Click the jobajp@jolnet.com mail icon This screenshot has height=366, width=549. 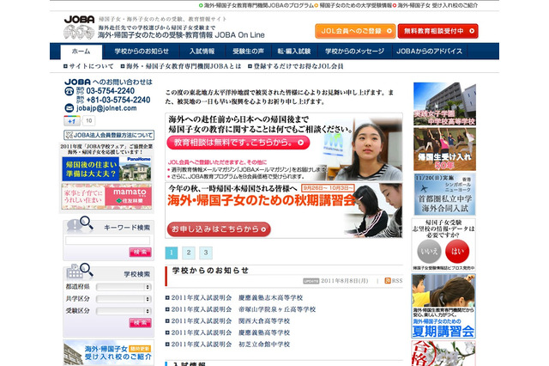pyautogui.click(x=69, y=108)
